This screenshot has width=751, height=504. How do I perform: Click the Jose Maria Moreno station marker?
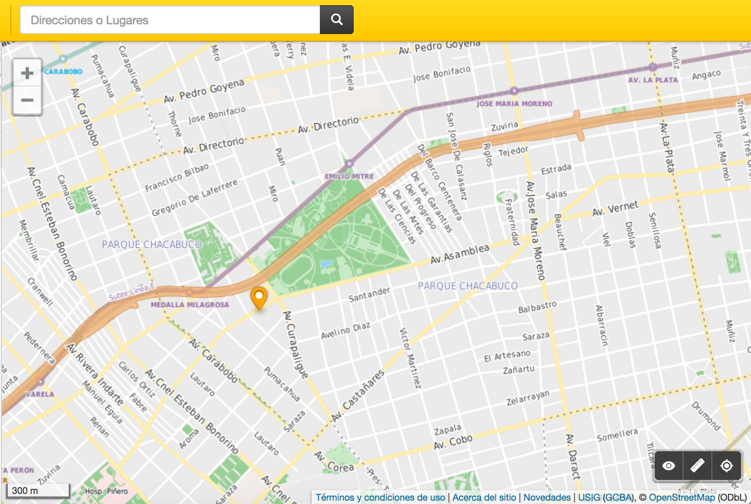[514, 91]
